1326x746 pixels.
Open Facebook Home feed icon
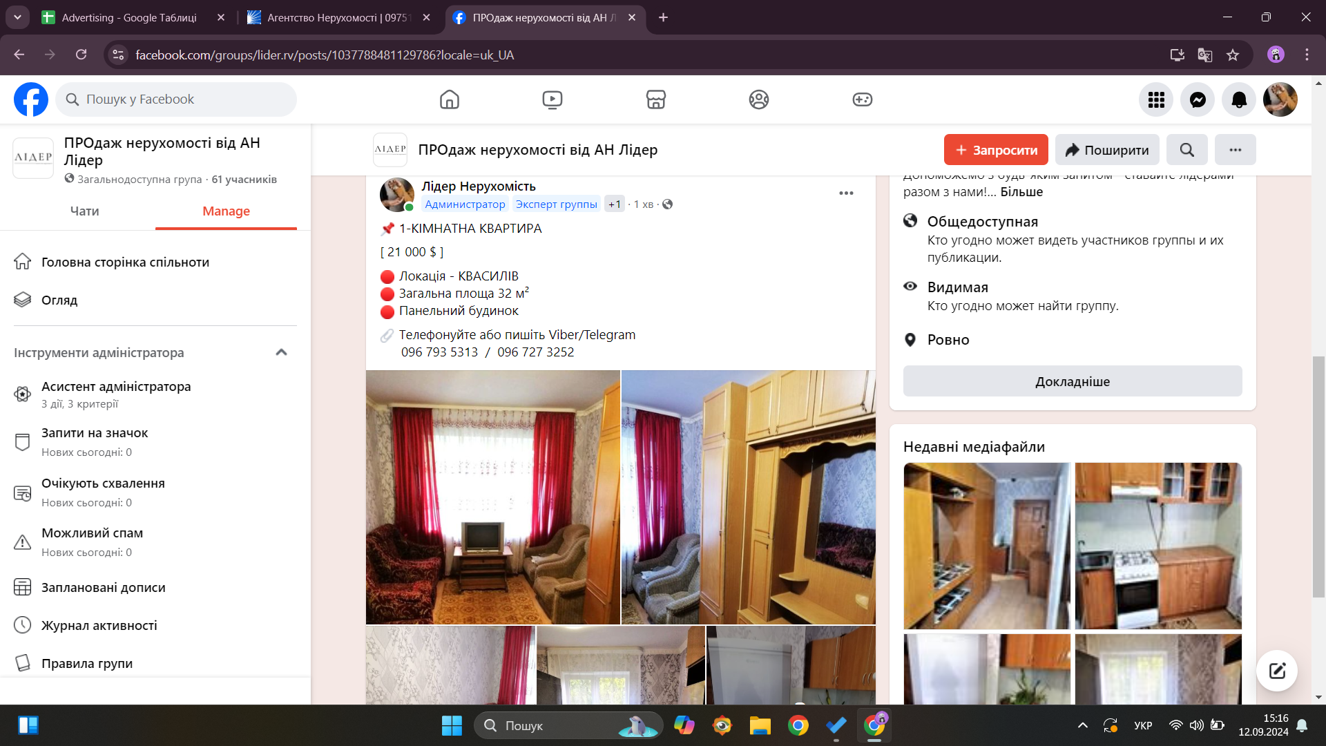(x=449, y=99)
